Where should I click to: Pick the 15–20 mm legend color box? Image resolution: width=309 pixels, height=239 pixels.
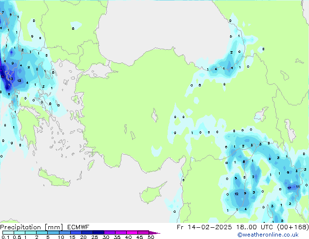click(x=76, y=233)
